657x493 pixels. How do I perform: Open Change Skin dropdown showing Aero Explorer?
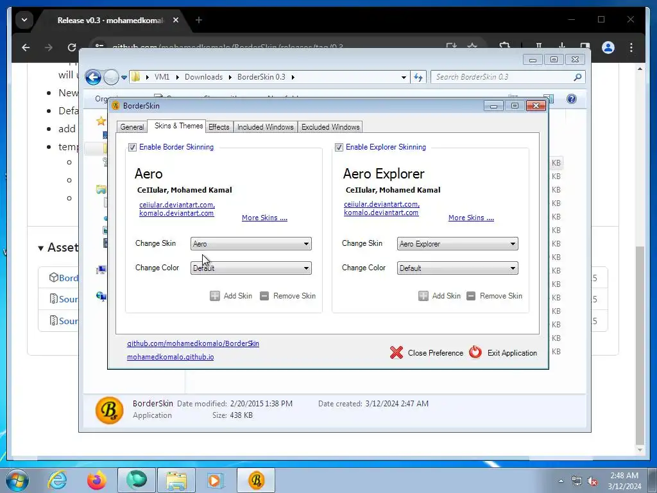pos(457,243)
